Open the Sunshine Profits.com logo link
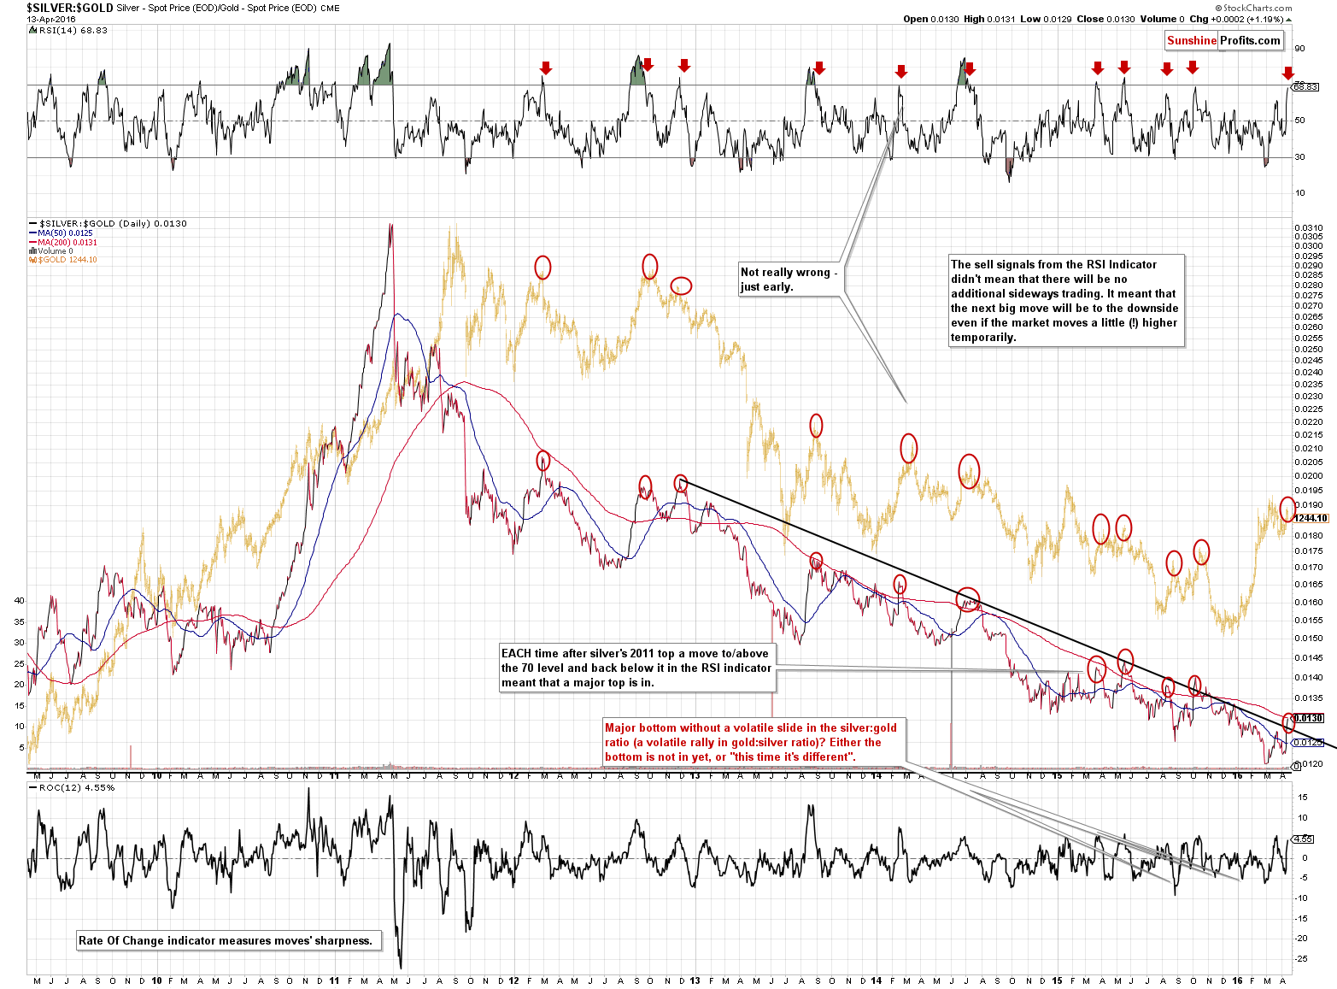 click(1223, 40)
